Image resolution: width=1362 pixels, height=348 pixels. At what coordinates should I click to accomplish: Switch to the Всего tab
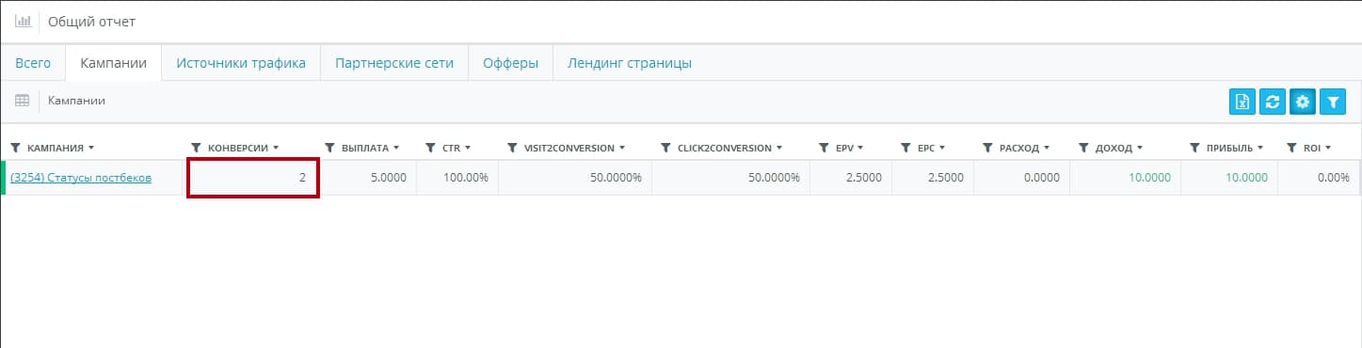33,63
